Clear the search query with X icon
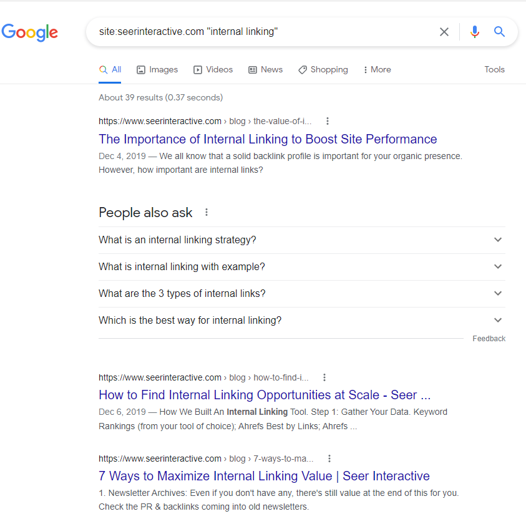Image resolution: width=526 pixels, height=524 pixels. click(x=444, y=32)
